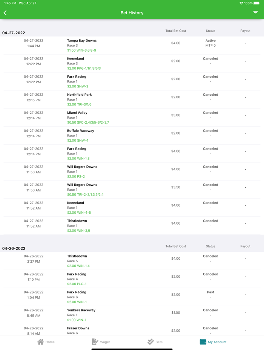Tap the $2.00 PK6 Keeneland wager link
The width and height of the screenshot is (264, 352).
(84, 69)
